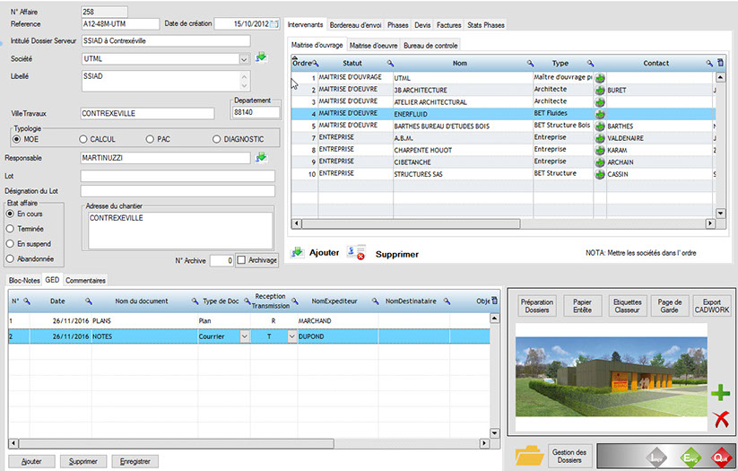Click the add icon next to Société field
Image resolution: width=738 pixels, height=471 pixels.
point(261,57)
